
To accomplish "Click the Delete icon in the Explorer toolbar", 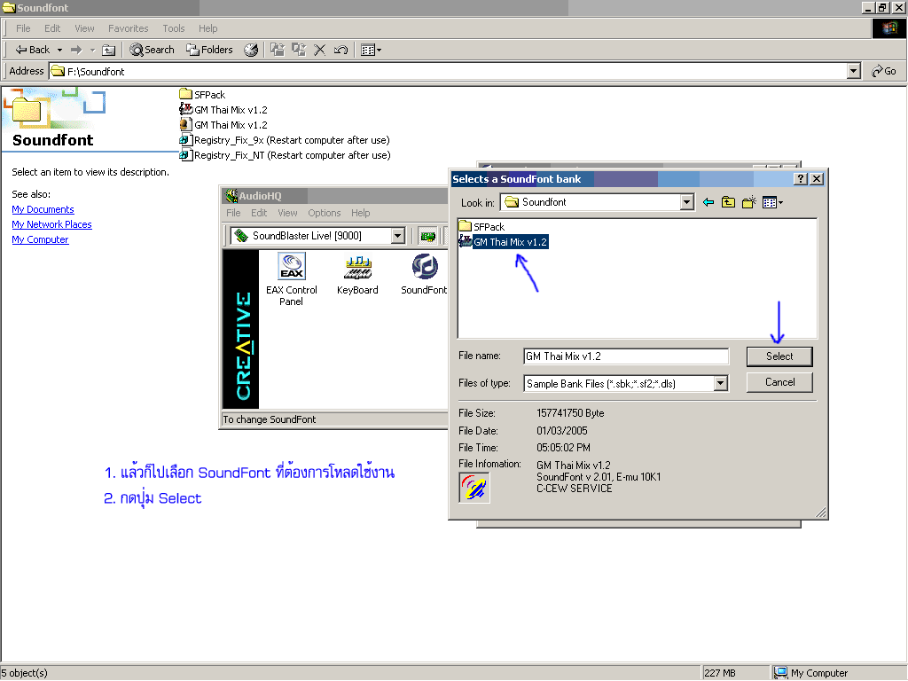I will (319, 50).
